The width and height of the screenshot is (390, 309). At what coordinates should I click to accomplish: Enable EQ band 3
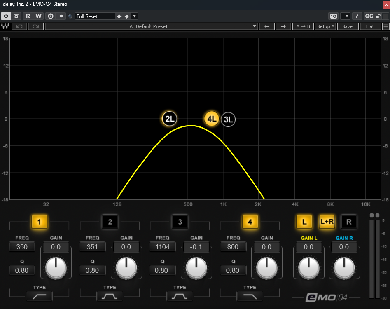[x=180, y=222]
